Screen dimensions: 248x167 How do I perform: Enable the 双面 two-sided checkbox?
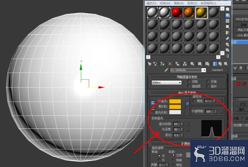[x=208, y=82]
